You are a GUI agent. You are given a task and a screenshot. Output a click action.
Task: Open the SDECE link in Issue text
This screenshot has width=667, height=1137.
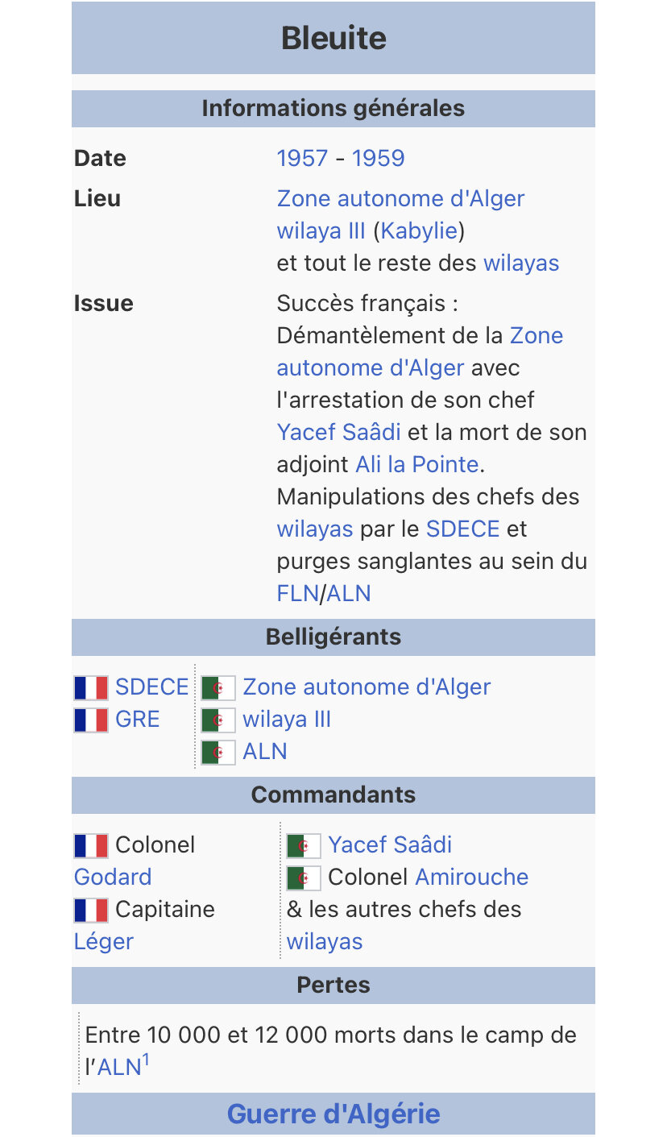(x=463, y=529)
